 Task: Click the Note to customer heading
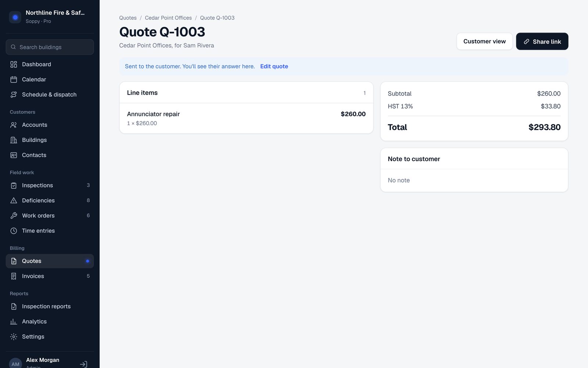click(x=414, y=159)
